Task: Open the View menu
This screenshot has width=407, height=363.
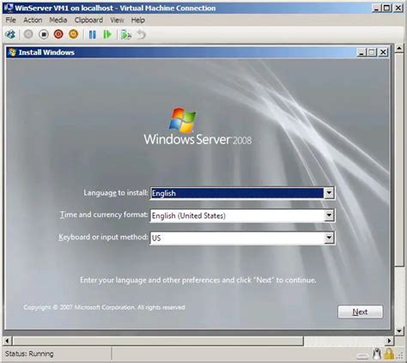Action: (117, 20)
